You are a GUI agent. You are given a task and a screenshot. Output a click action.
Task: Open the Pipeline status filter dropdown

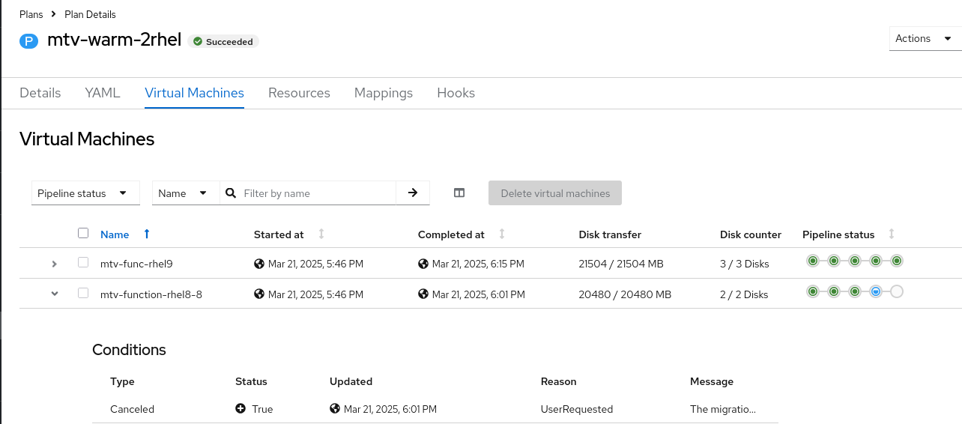85,193
